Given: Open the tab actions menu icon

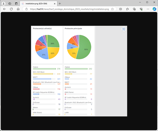Looking at the screenshot, I should tap(16, 4).
